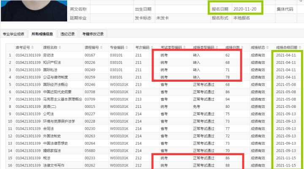Click pass date of 公司法 row

coord(286,114)
